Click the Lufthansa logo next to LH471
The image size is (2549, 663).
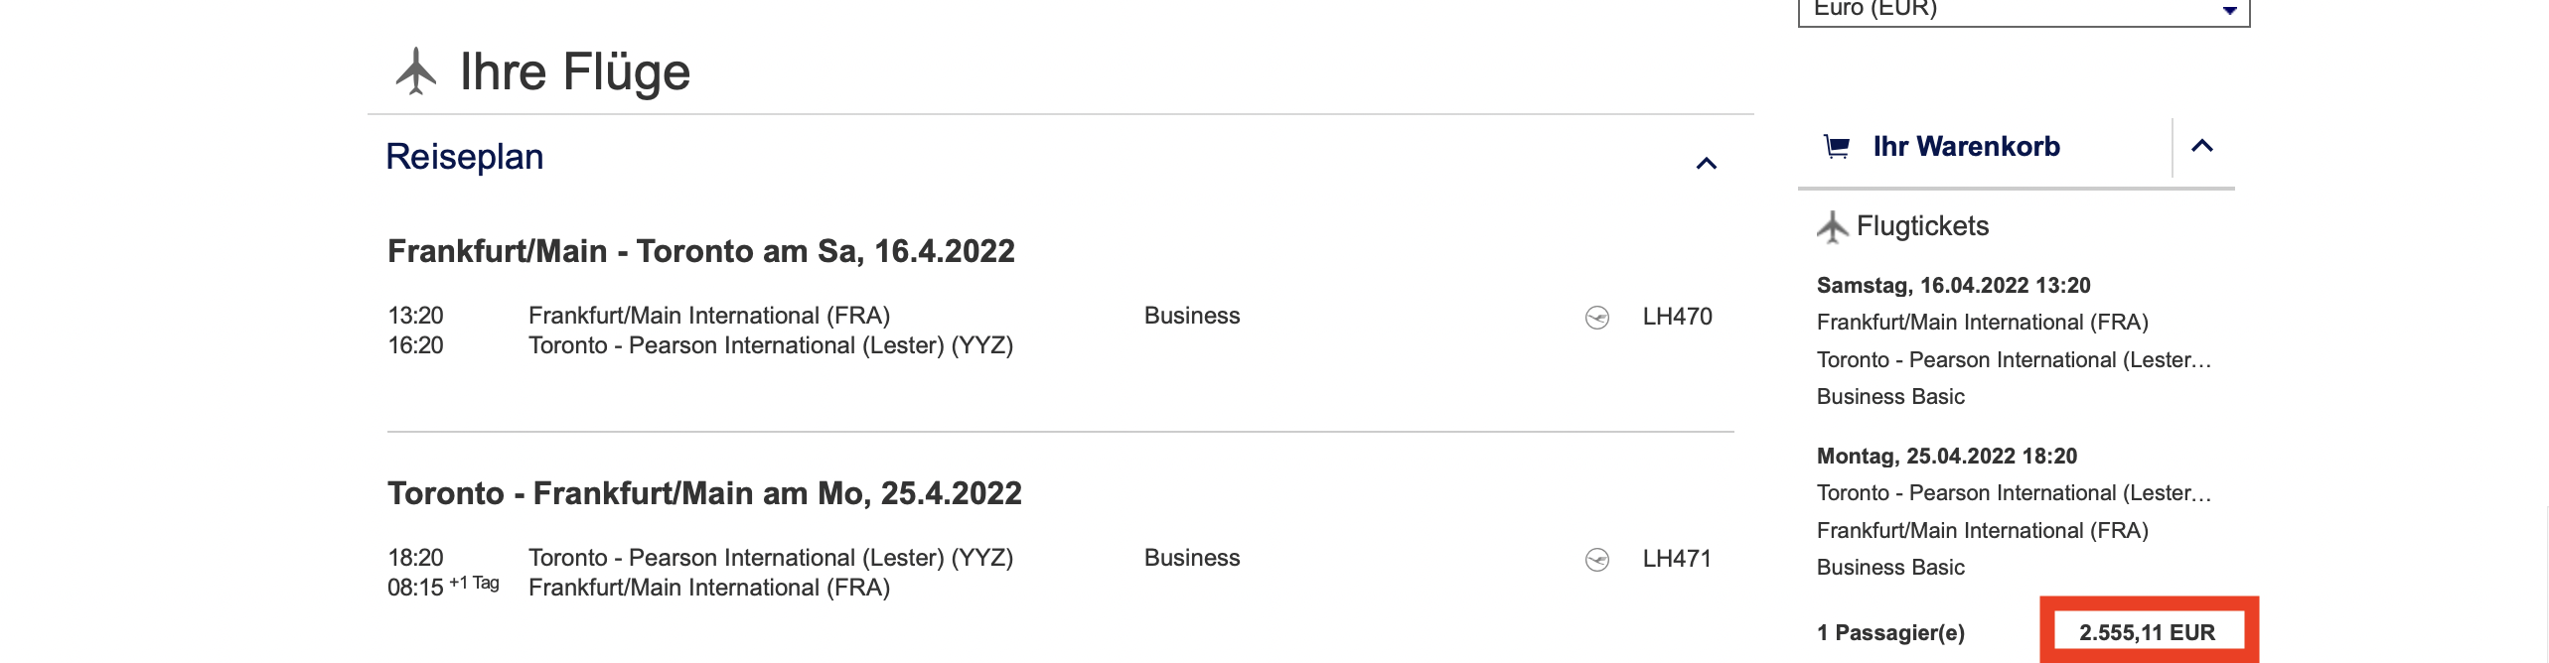point(1596,560)
